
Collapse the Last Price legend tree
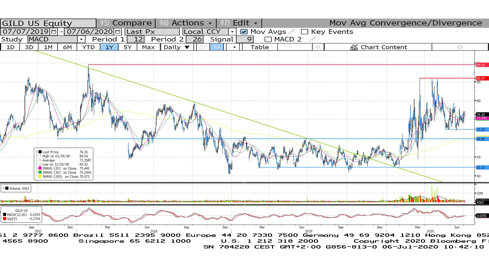tap(37, 152)
